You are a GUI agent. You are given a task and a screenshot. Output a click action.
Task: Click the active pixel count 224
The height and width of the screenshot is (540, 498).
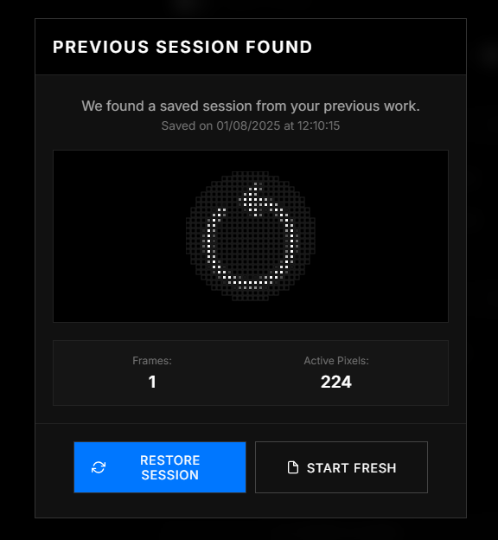336,382
